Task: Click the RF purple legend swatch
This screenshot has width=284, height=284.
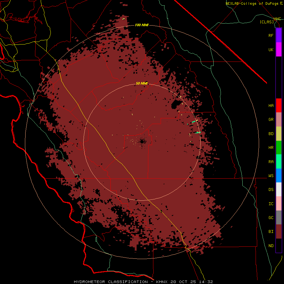Action: [x=279, y=35]
